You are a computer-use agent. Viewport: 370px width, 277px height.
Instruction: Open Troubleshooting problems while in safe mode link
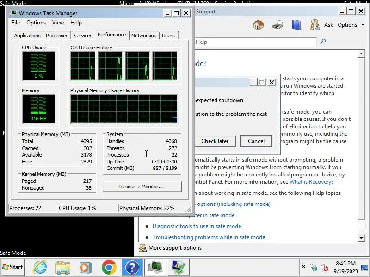coord(209,237)
